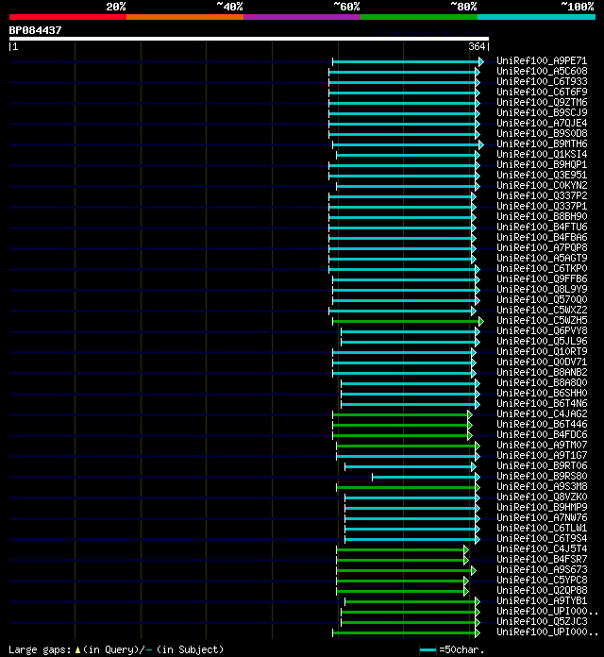Select label UniRef100_B4FDC6
604x657 pixels.
(542, 434)
